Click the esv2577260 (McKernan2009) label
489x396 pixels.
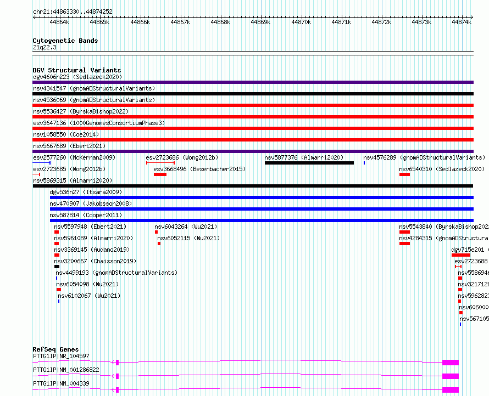click(74, 157)
